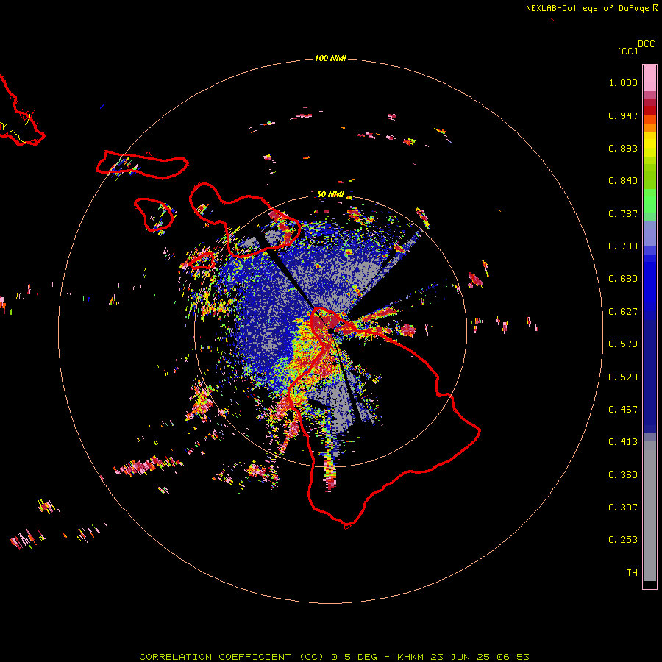Viewport: 662px width, 662px height.
Task: Click the [CC] units label
Action: 627,51
